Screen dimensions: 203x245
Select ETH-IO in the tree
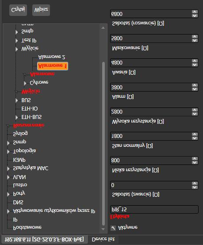coord(30,109)
